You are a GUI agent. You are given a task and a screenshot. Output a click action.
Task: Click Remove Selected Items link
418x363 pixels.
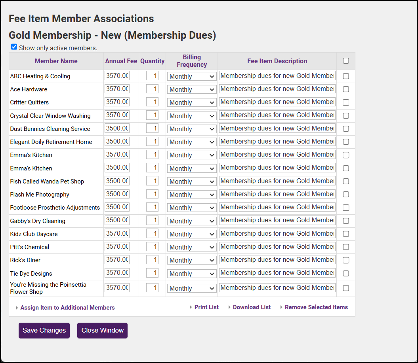coord(316,307)
